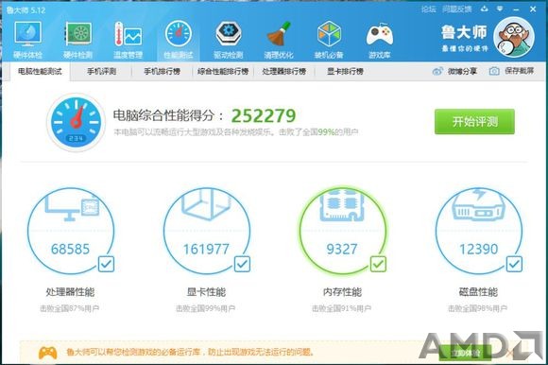This screenshot has width=548, height=365.
Task: Open the title bar dropdown menu arrow
Action: pyautogui.click(x=500, y=9)
